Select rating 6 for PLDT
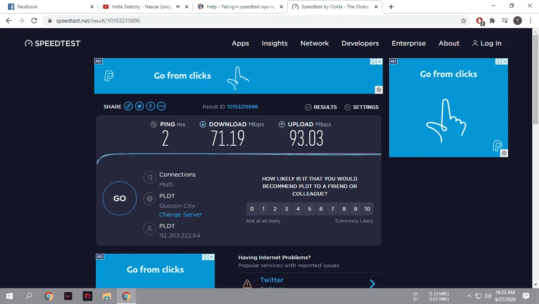 coord(321,209)
